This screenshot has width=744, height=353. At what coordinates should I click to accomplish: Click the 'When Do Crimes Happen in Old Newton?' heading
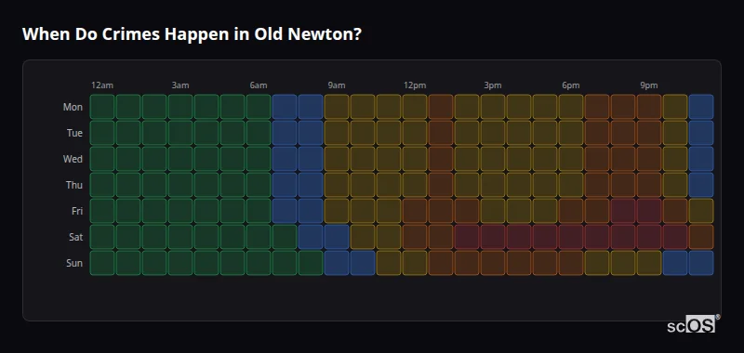click(192, 34)
